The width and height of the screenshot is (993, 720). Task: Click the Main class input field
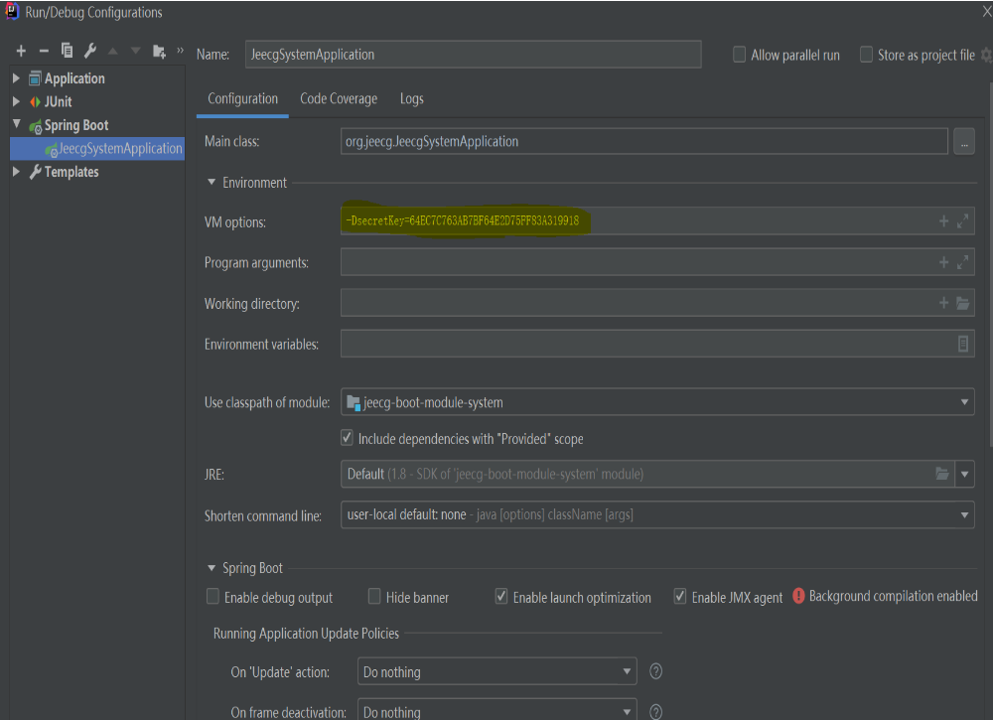point(644,141)
